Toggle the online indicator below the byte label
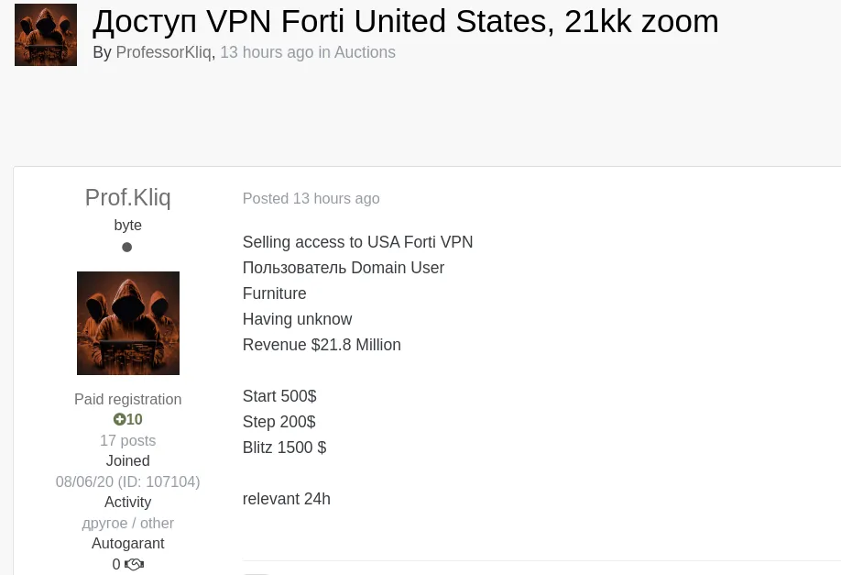The width and height of the screenshot is (841, 575). pyautogui.click(x=127, y=247)
